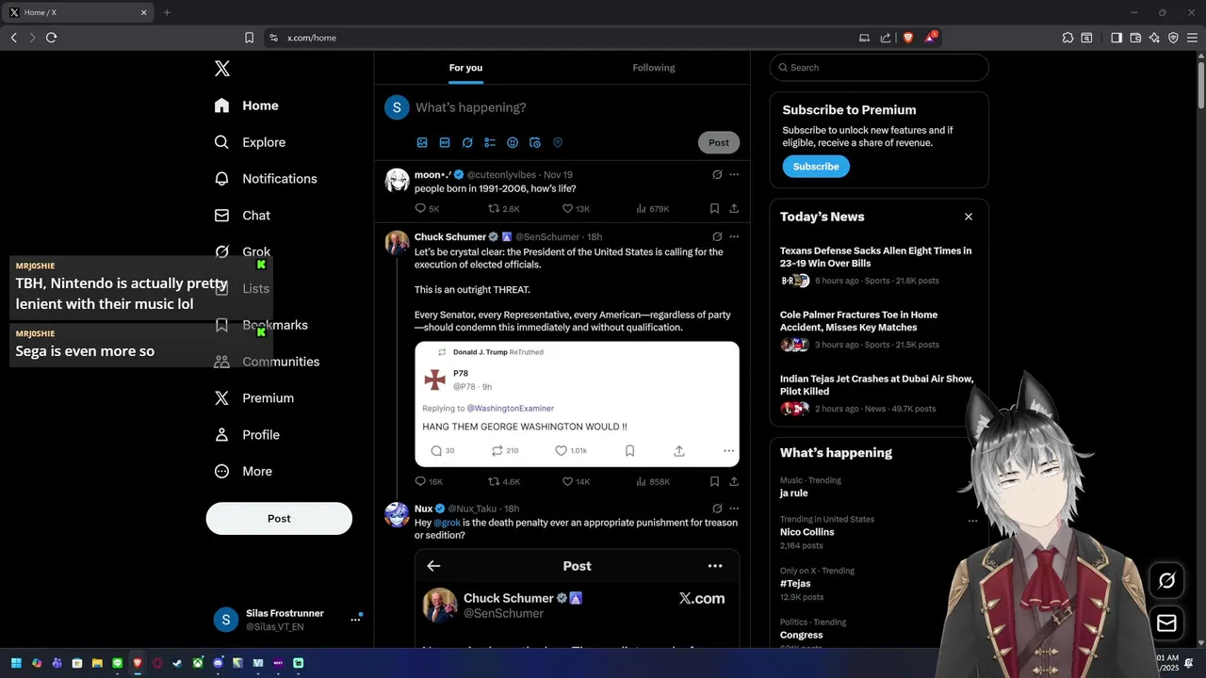Open Grok action on moon's post
Viewport: 1206px width, 678px height.
point(717,175)
